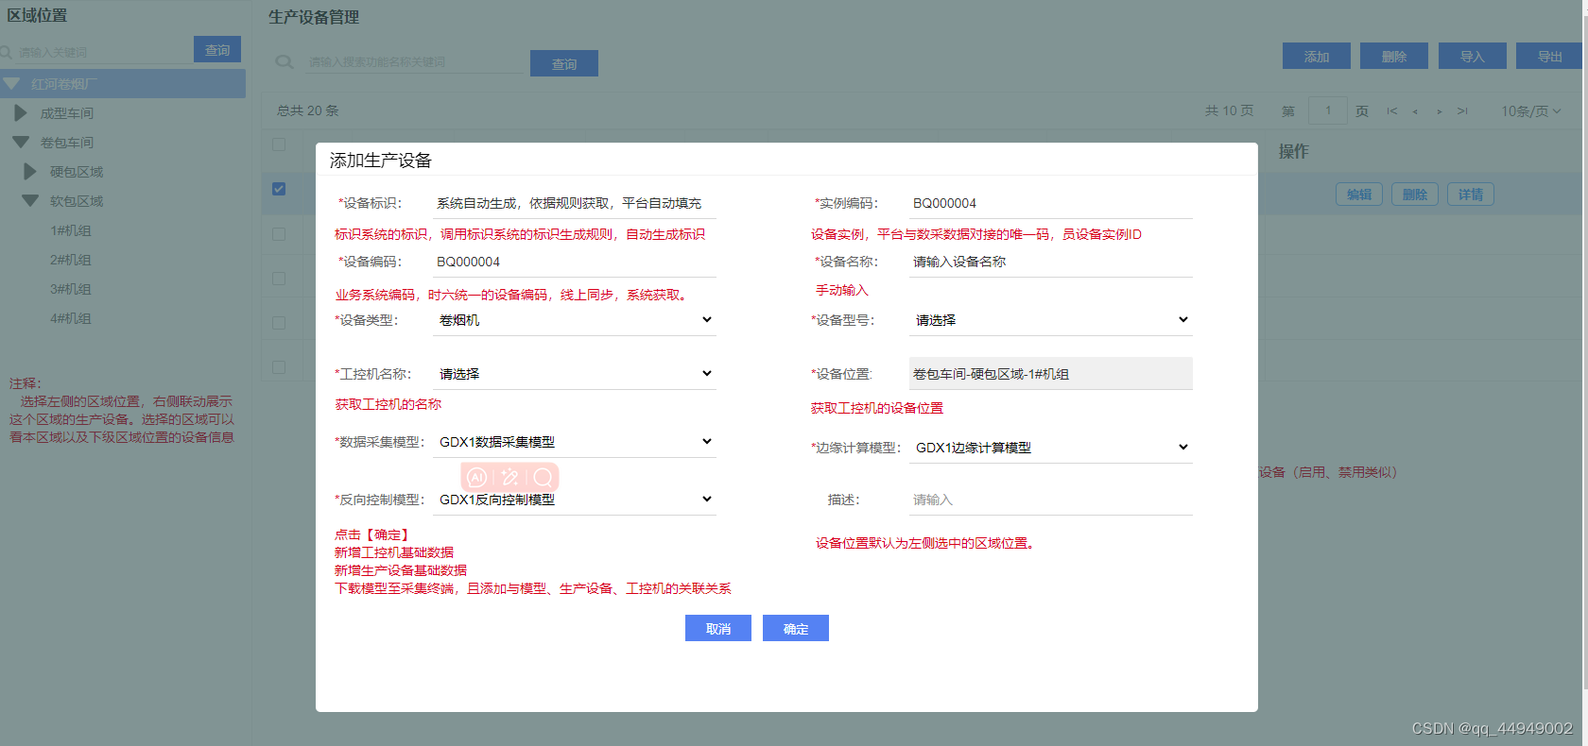Click the 实例编码 input field
Image resolution: width=1588 pixels, height=746 pixels.
pyautogui.click(x=1051, y=203)
